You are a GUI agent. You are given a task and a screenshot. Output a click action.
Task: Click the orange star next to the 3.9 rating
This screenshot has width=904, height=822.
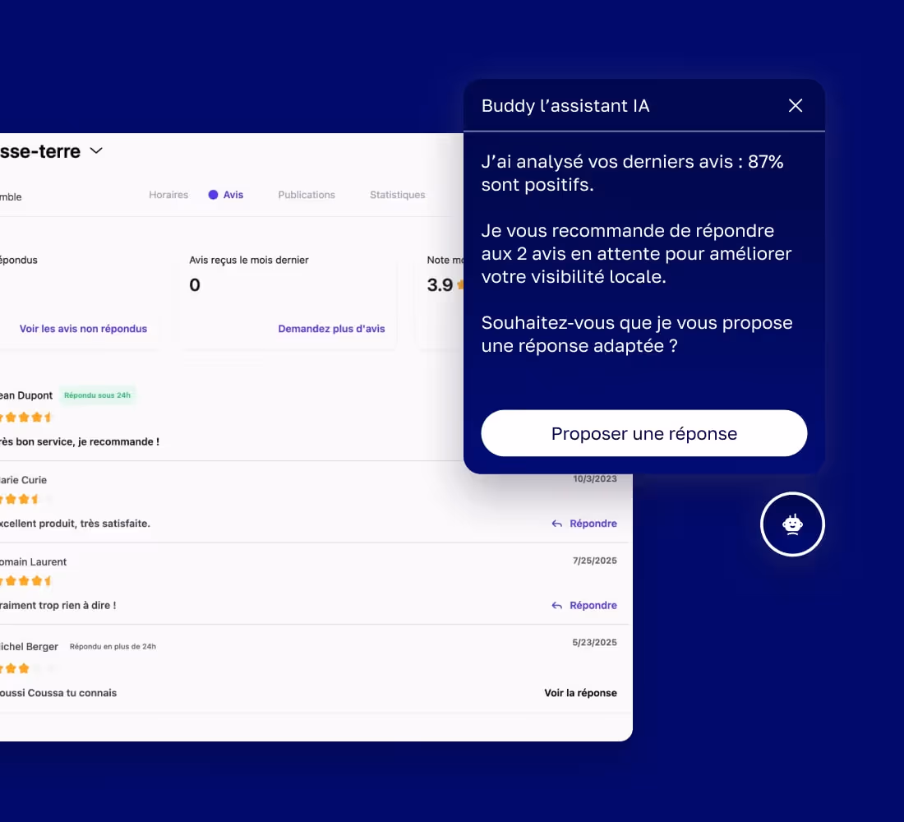[x=459, y=284]
